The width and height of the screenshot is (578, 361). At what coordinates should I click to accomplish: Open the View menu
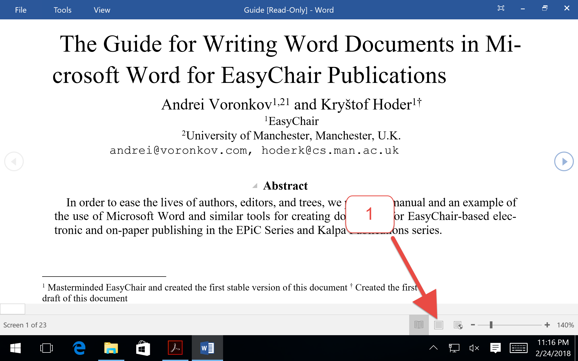[102, 10]
